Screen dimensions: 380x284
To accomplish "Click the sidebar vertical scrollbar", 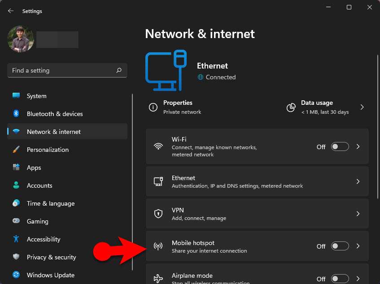I will click(x=132, y=182).
